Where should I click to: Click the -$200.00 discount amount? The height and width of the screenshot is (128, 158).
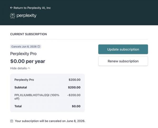click(74, 95)
